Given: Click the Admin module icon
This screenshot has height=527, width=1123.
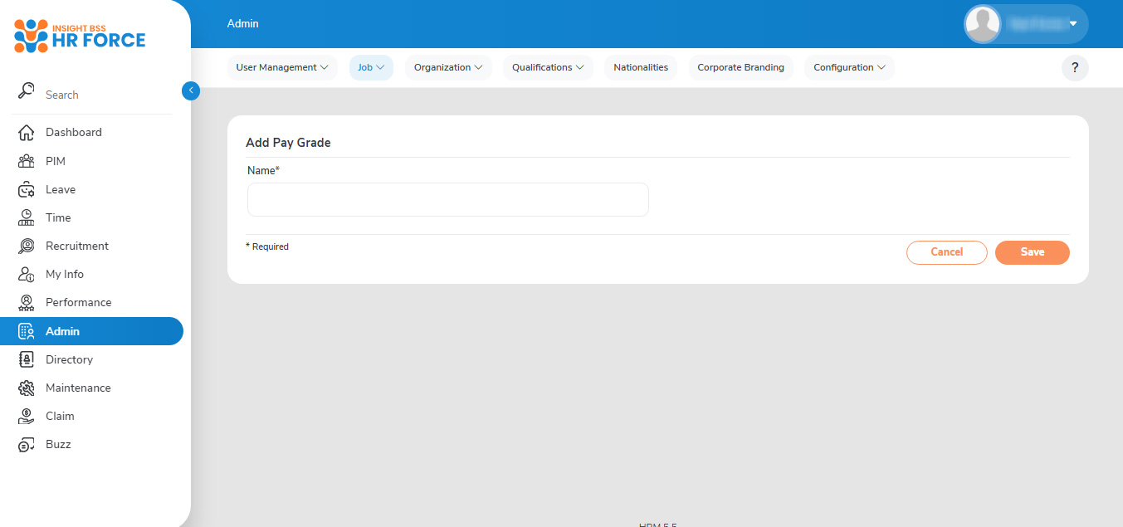Looking at the screenshot, I should [27, 331].
